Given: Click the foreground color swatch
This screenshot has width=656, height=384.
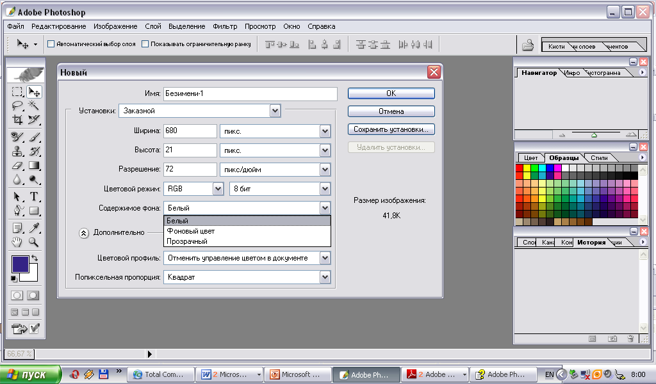Looking at the screenshot, I should (20, 264).
